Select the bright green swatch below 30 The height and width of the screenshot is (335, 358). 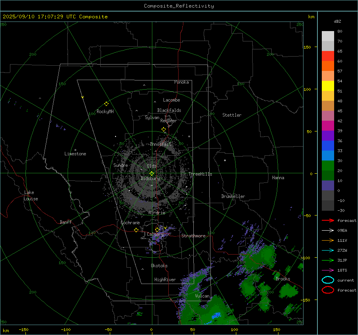[x=328, y=166]
